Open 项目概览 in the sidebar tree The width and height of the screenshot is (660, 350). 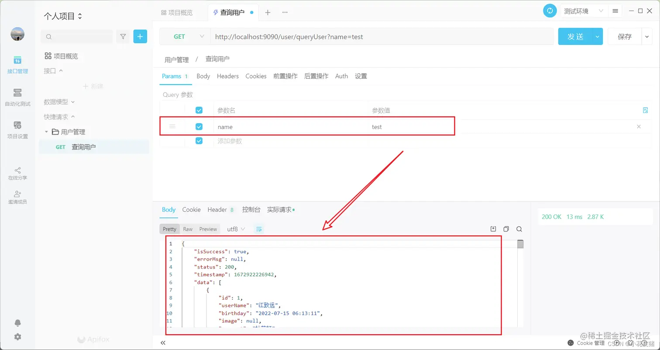(x=62, y=56)
